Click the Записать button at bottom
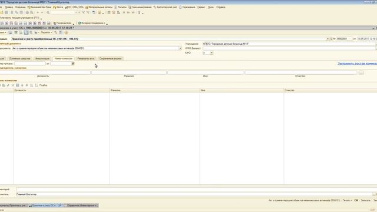Screen dimensions: 377x212 [365, 200]
